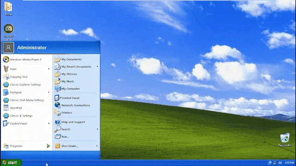Click the Run... icon
Screen dimensions: 296x166
coord(57,136)
